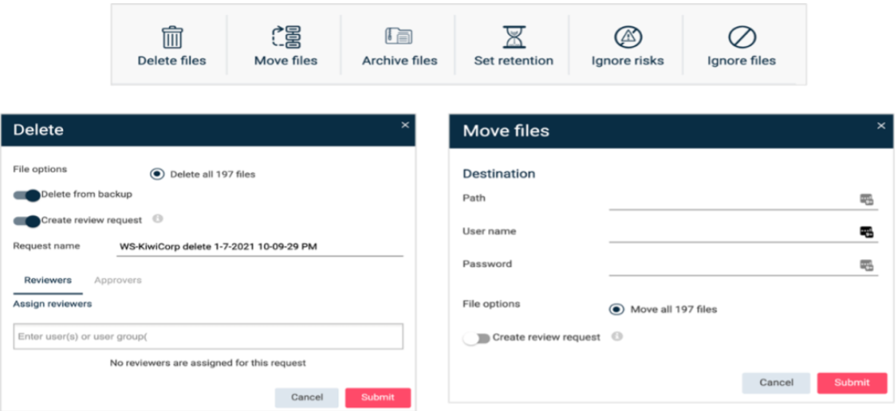Click the User name field keyboard icon
This screenshot has width=896, height=411.
866,232
